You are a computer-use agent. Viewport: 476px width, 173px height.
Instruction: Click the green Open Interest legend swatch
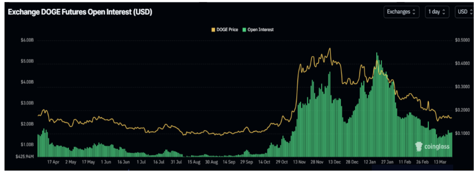coord(244,30)
